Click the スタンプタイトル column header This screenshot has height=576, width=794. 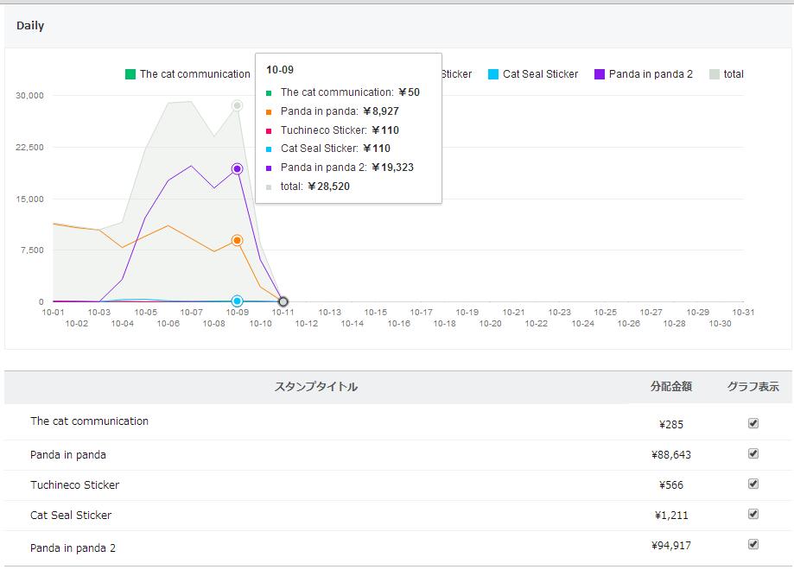315,387
